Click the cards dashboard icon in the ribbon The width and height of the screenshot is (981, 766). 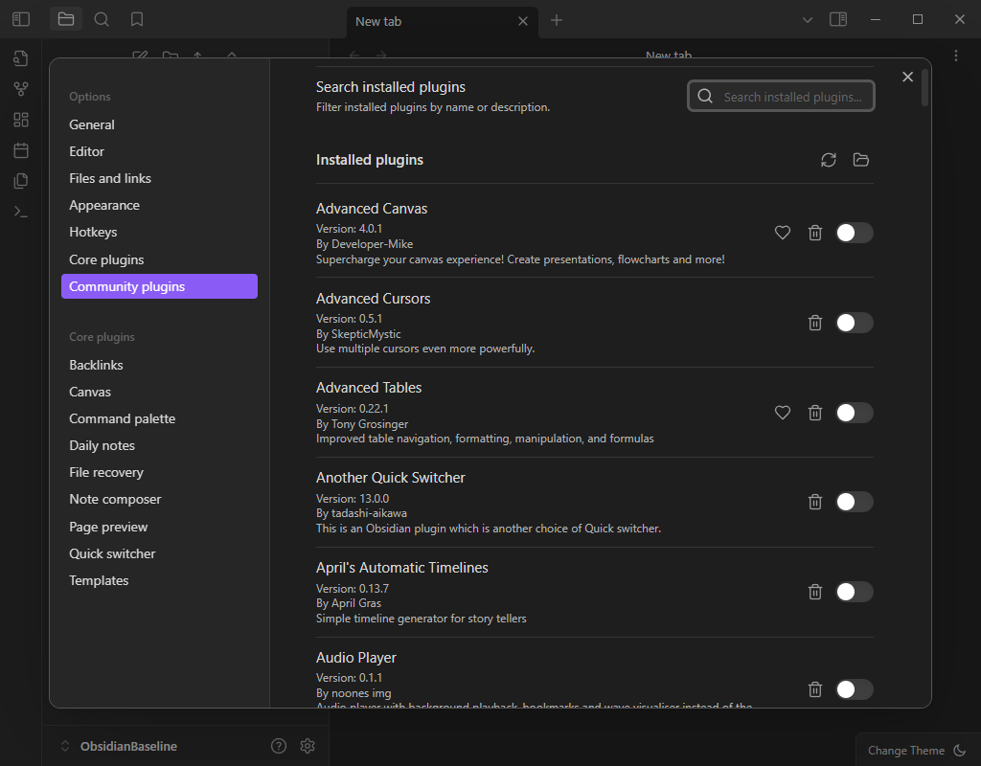point(20,119)
